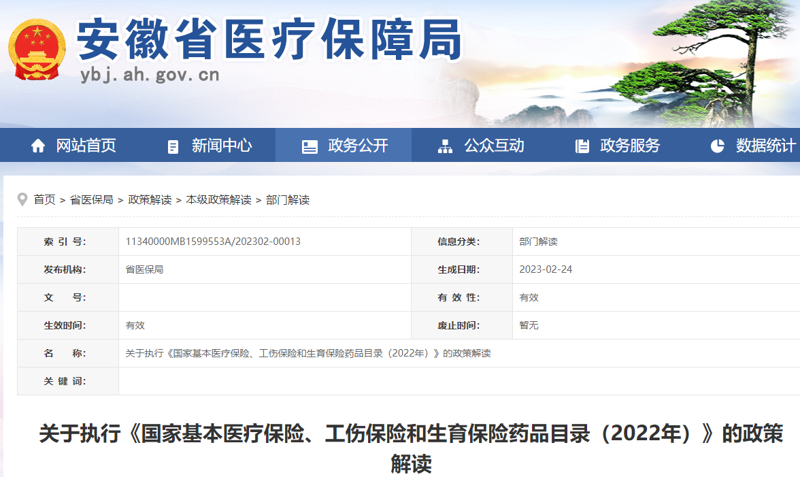800x477 pixels.
Task: Open 本级政策解读 breadcrumb link
Action: [x=218, y=199]
